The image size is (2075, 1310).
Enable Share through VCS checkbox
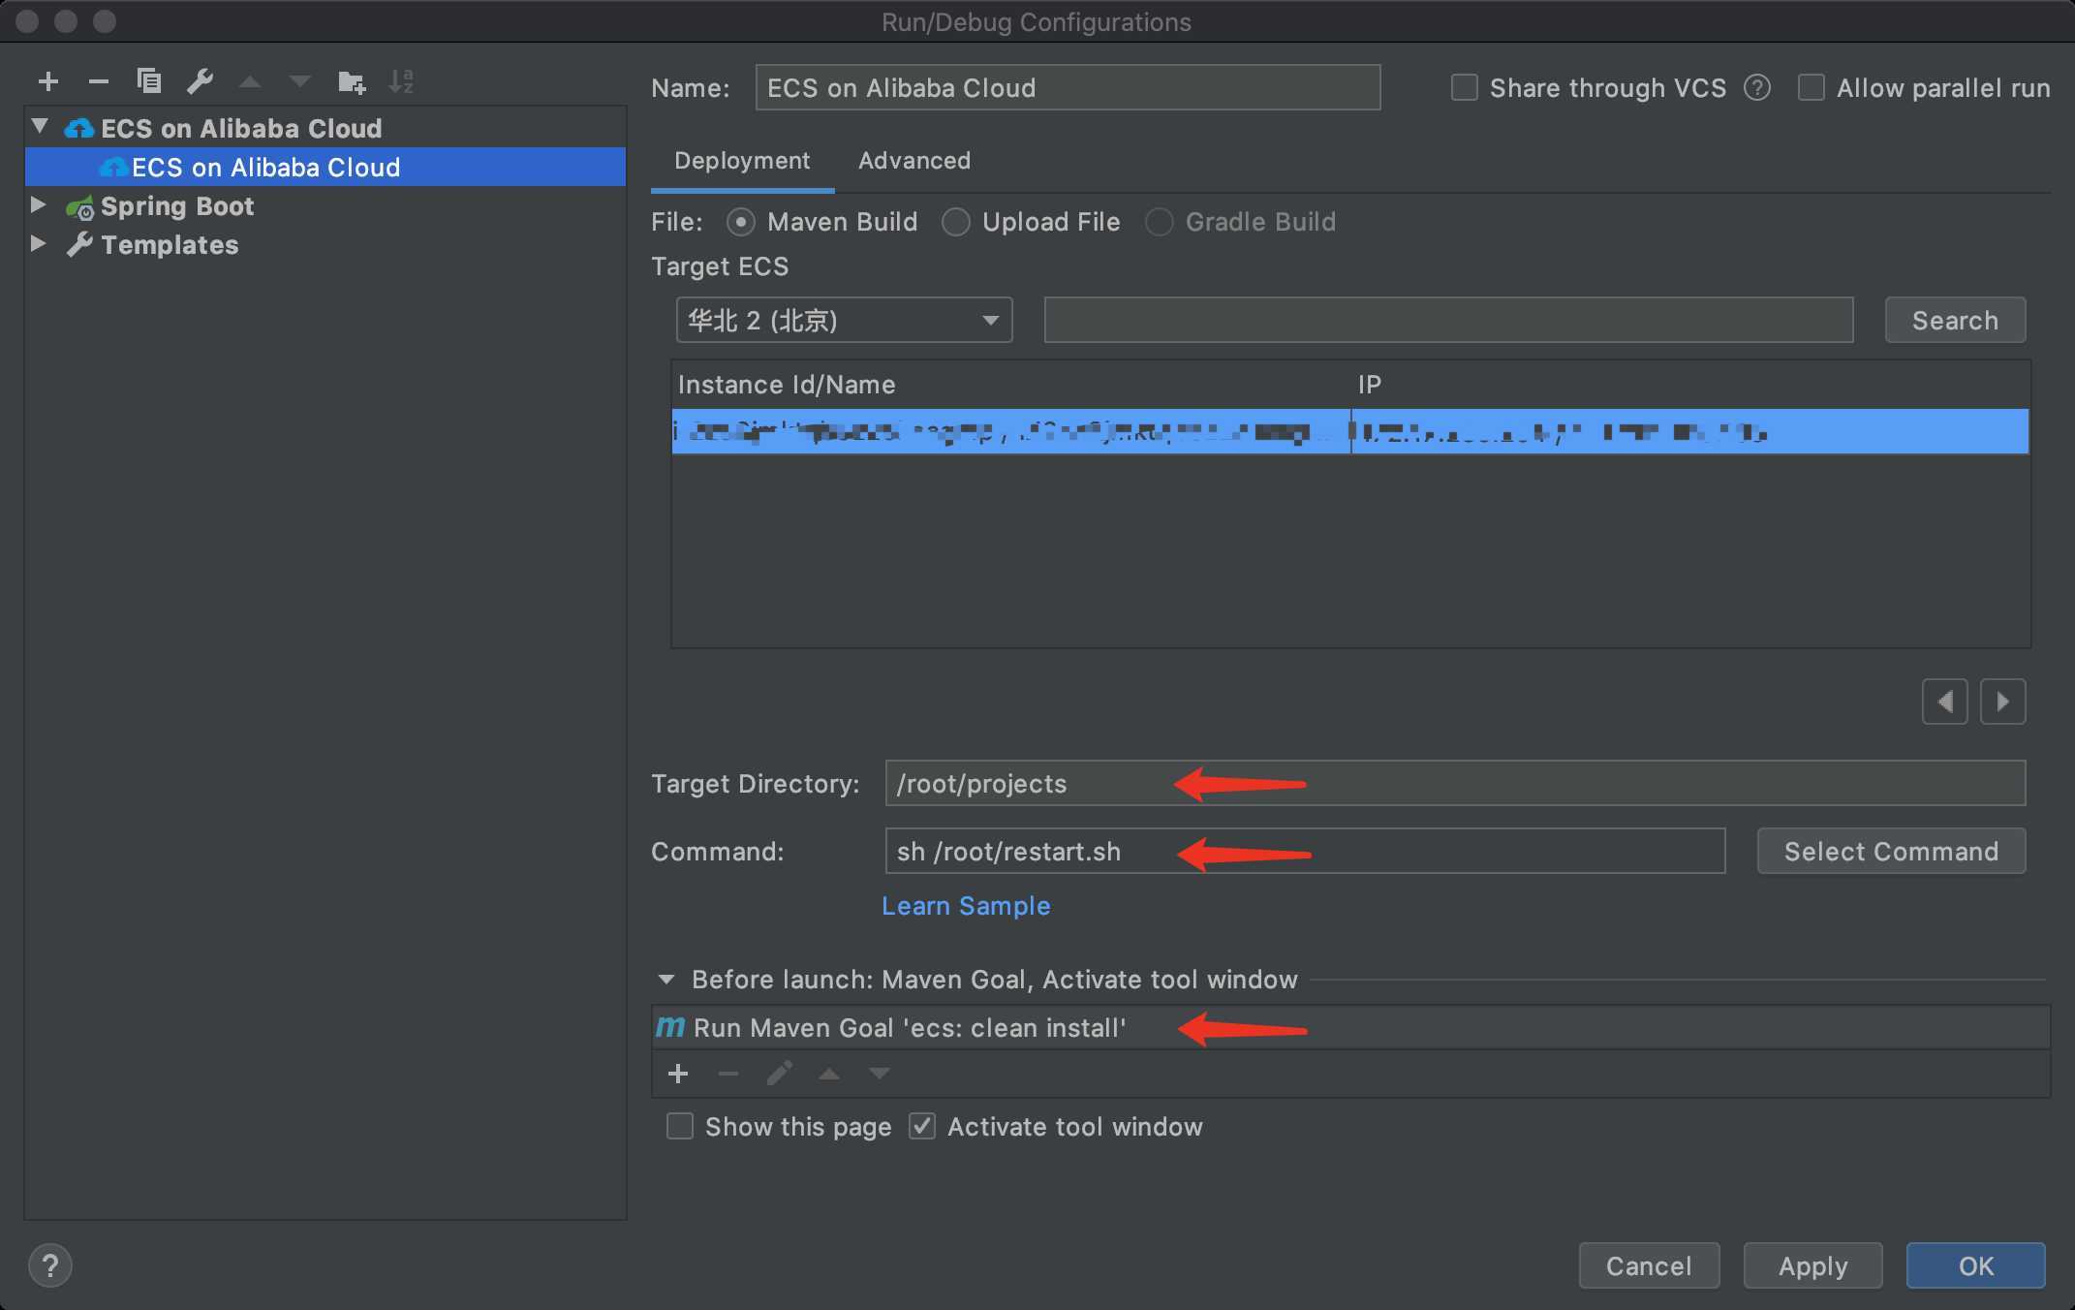click(x=1464, y=88)
